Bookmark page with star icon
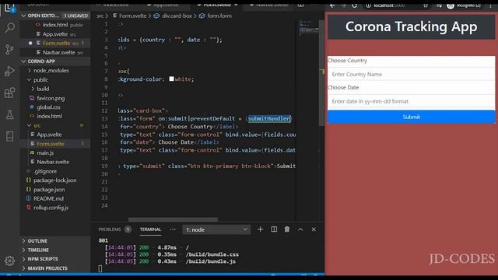This screenshot has height=280, width=498. click(x=426, y=5)
